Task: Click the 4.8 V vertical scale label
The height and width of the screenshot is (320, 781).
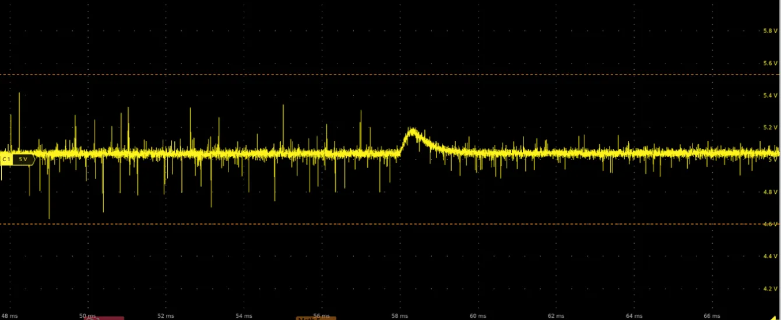Action: coord(770,192)
